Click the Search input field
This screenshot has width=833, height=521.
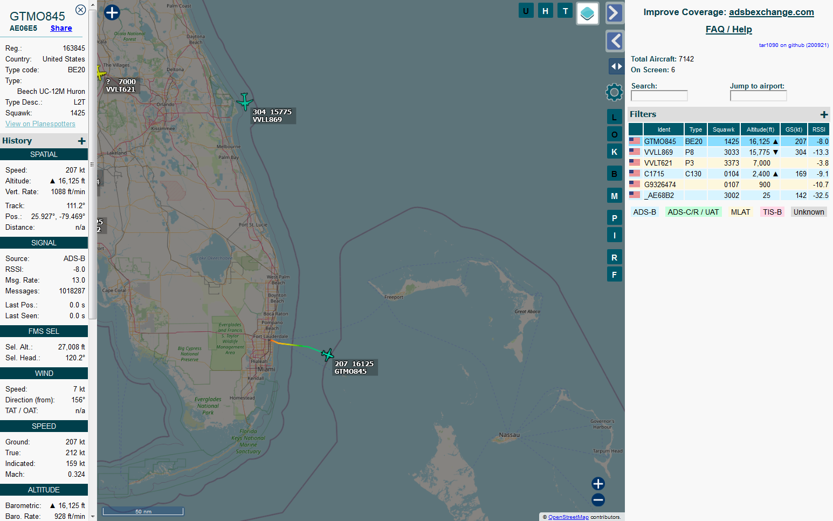[x=659, y=95]
